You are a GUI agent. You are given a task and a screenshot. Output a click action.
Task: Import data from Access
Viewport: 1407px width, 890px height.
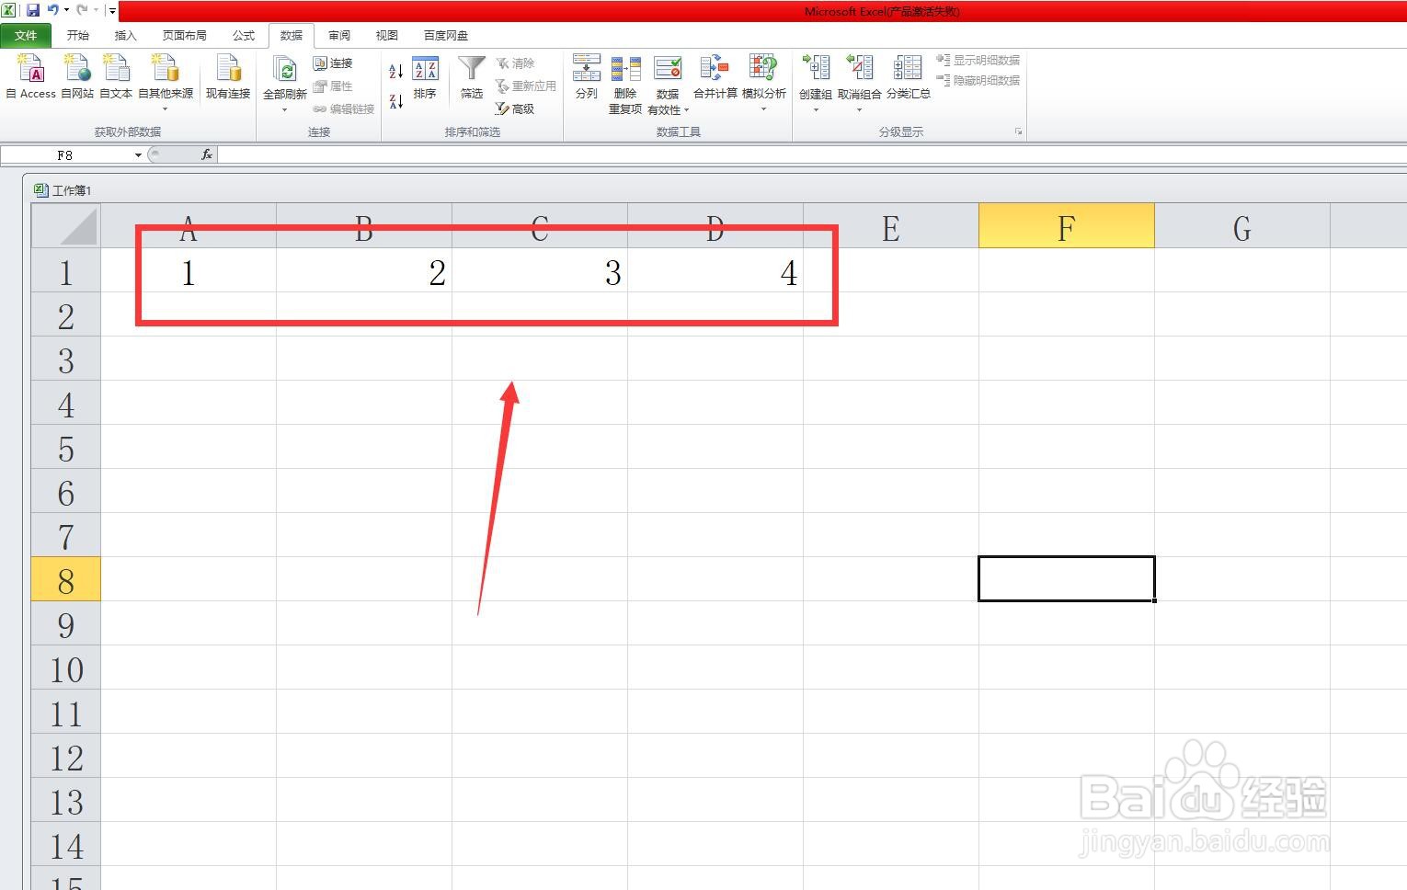pos(30,76)
